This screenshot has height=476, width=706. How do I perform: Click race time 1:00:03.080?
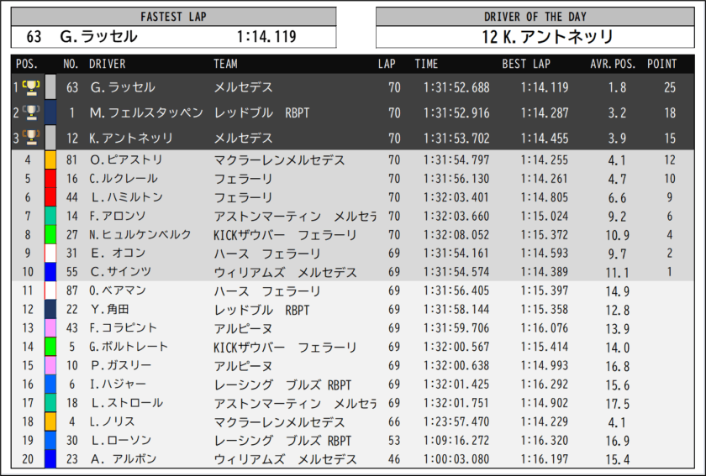(x=456, y=459)
